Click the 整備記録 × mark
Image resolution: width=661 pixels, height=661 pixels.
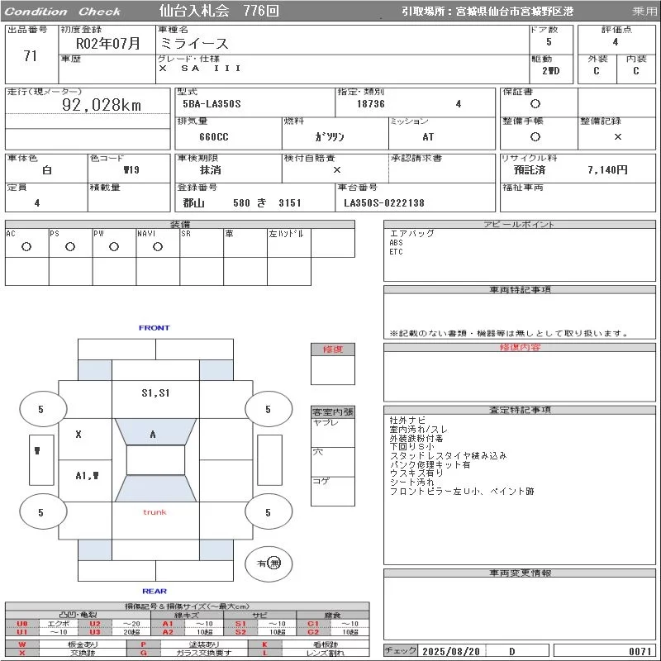617,136
